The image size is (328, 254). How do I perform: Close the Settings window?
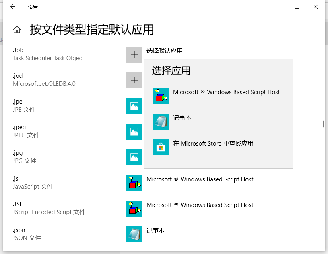click(x=316, y=7)
